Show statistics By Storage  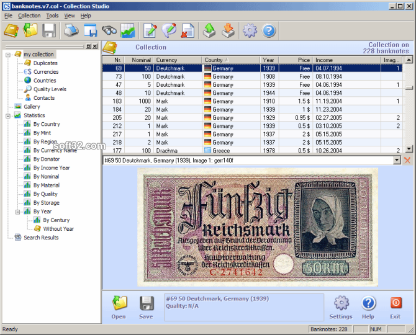[46, 203]
